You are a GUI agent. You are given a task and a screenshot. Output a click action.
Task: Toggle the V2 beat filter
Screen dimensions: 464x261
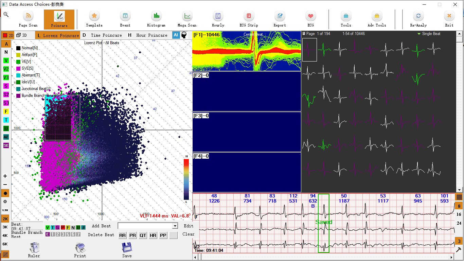(x=6, y=69)
